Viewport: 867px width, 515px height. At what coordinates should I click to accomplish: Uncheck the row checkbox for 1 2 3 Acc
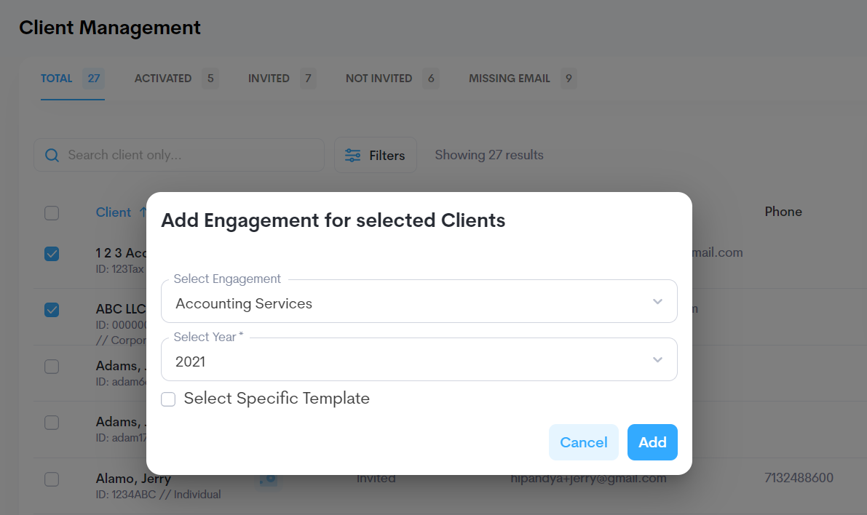[x=52, y=254]
